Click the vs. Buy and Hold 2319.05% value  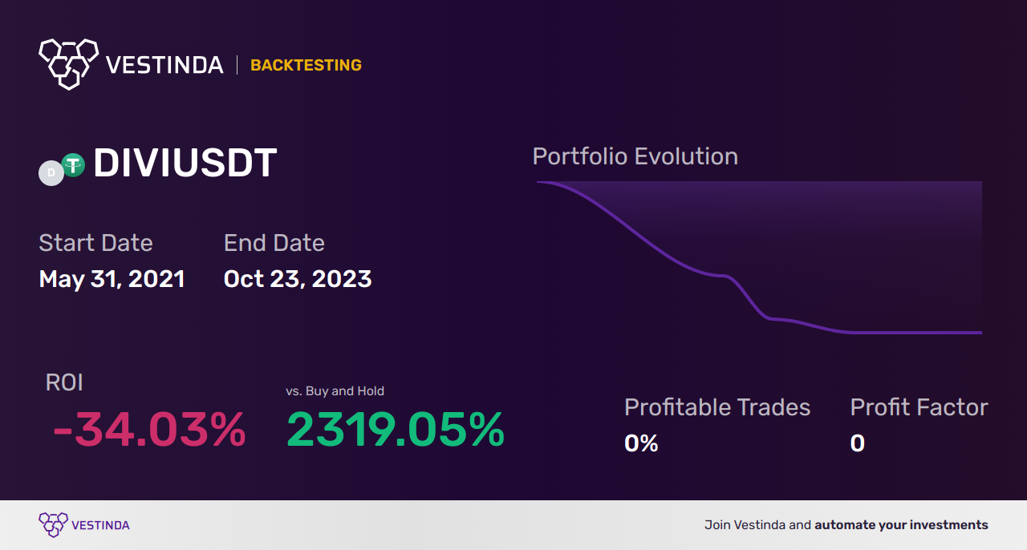[396, 430]
